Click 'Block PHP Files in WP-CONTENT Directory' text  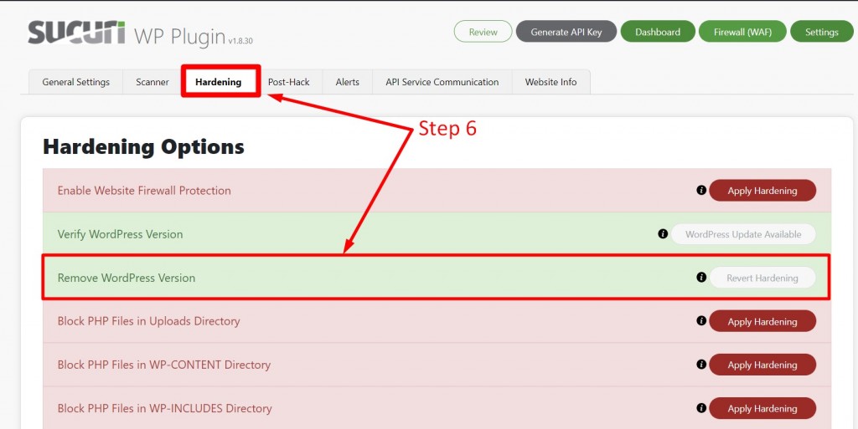[164, 365]
